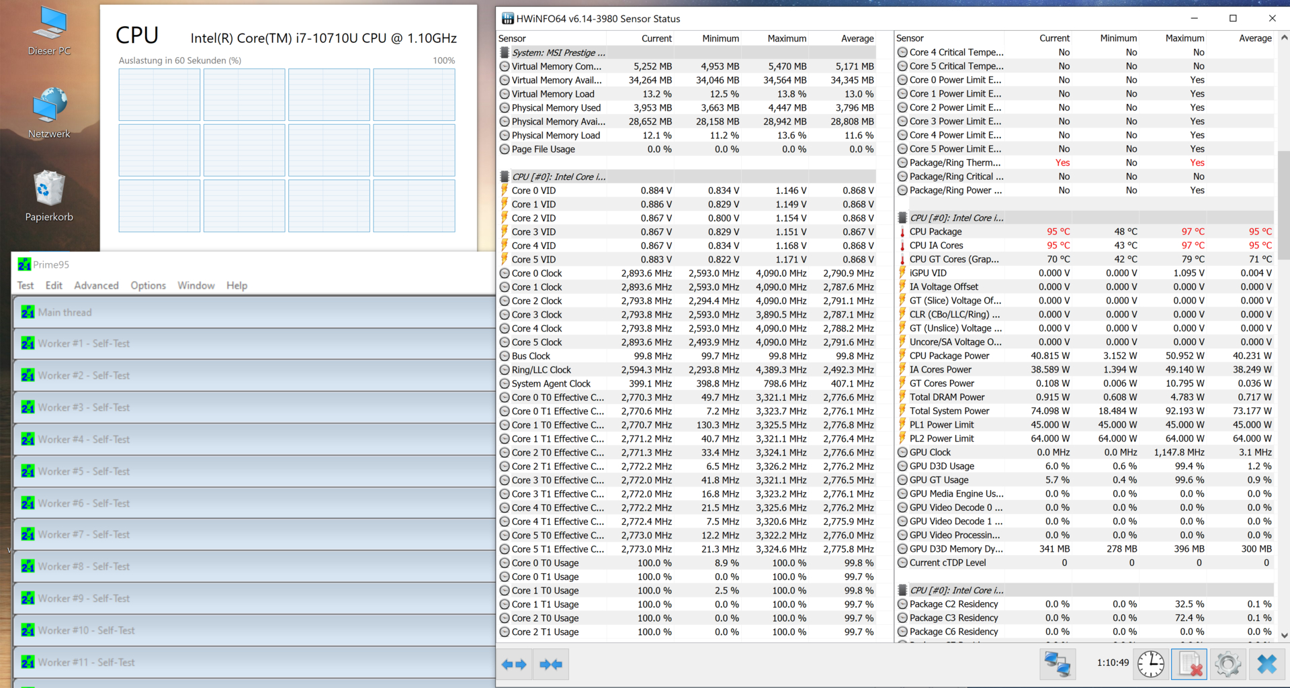This screenshot has height=688, width=1290.
Task: Select the GPU D3D Usage row
Action: (1084, 466)
